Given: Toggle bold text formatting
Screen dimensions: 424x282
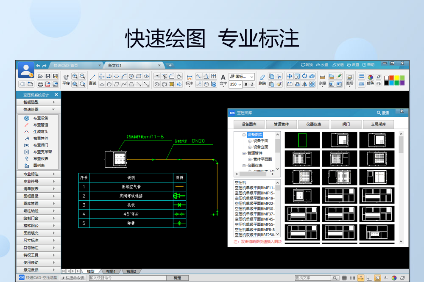Looking at the screenshot, I should 245,84.
